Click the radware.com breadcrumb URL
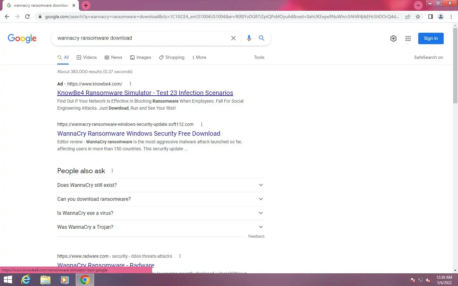This screenshot has width=458, height=286. point(114,256)
